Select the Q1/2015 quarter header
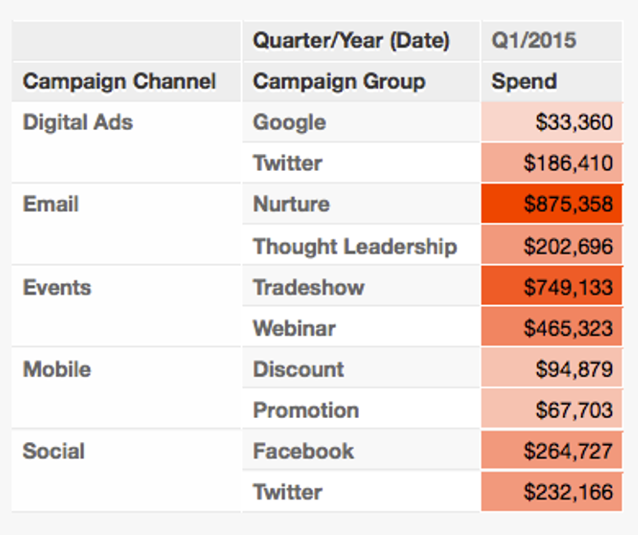The width and height of the screenshot is (638, 535). pyautogui.click(x=552, y=41)
